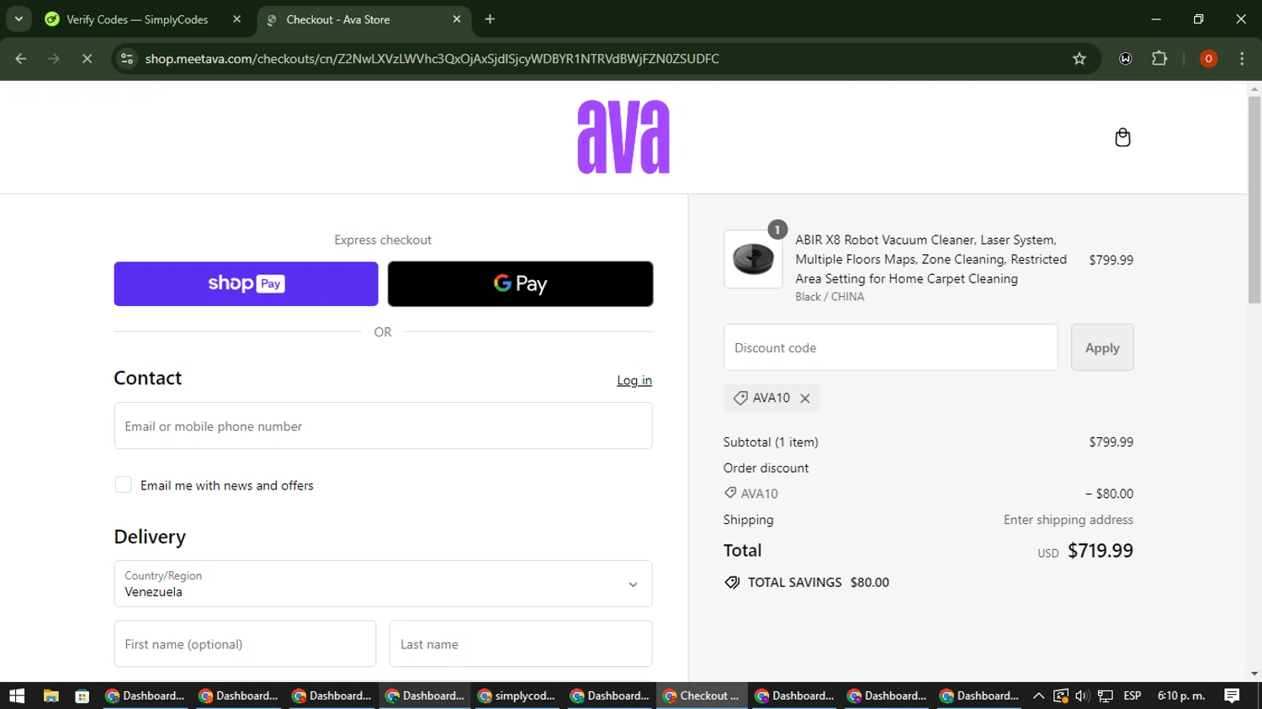Click the ABIR X8 Robot Vacuum Cleaner title
Viewport: 1262px width, 709px height.
931,259
